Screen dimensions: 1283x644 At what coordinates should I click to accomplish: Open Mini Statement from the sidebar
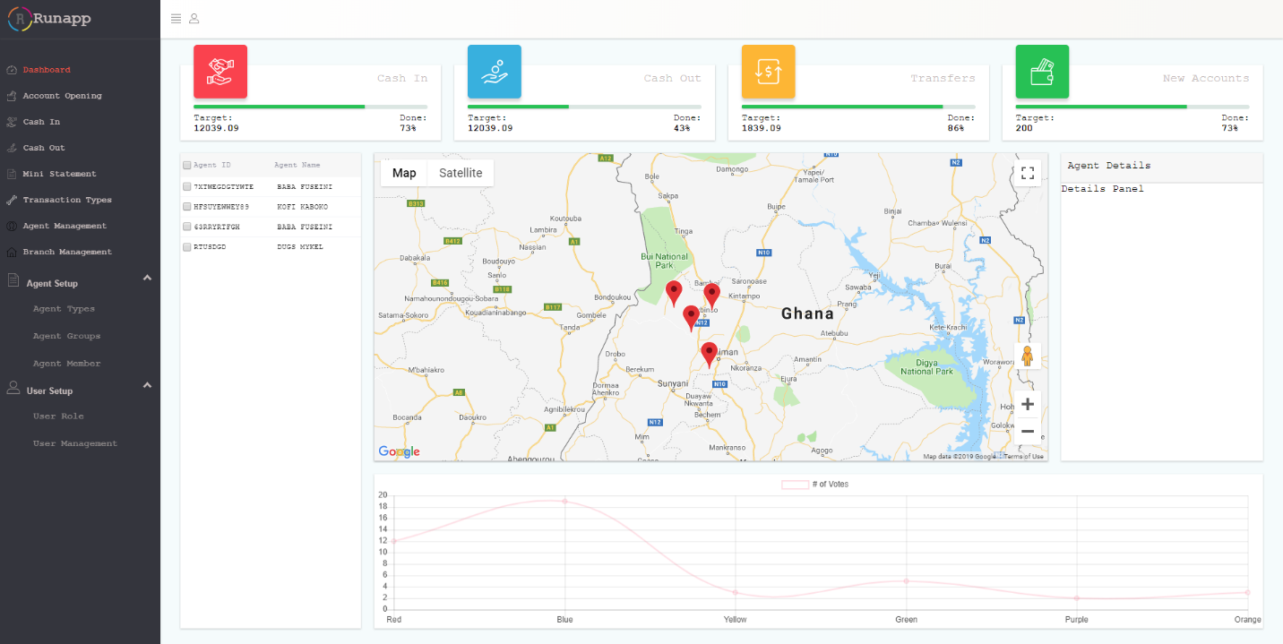pos(59,174)
